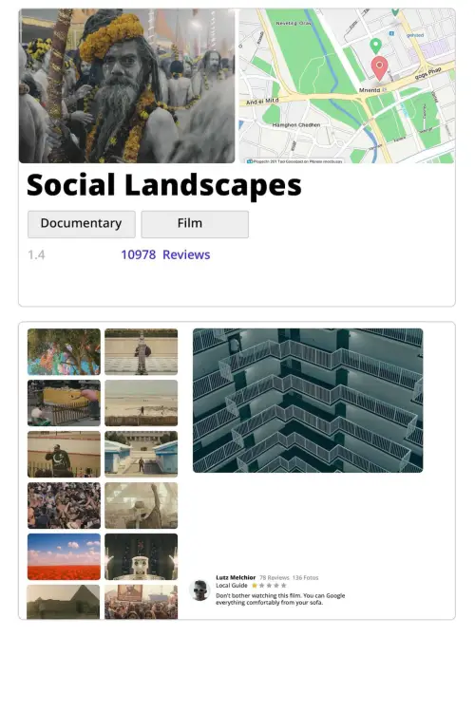
Task: Click the 78 Reviews count text
Action: pos(275,577)
